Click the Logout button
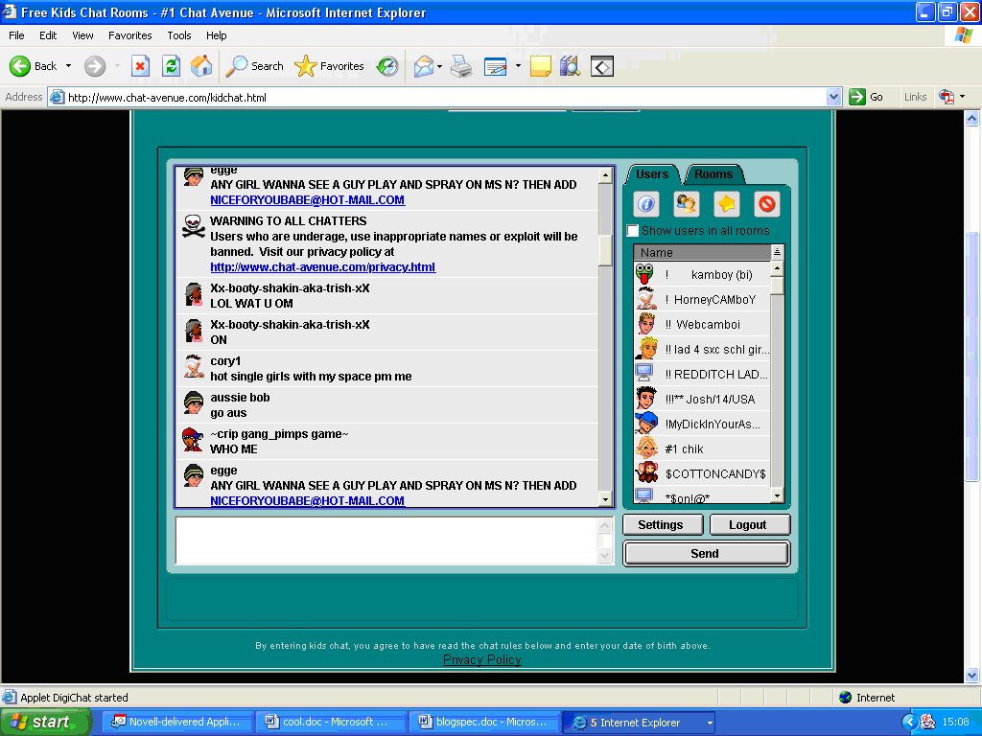The height and width of the screenshot is (736, 982). (x=750, y=524)
